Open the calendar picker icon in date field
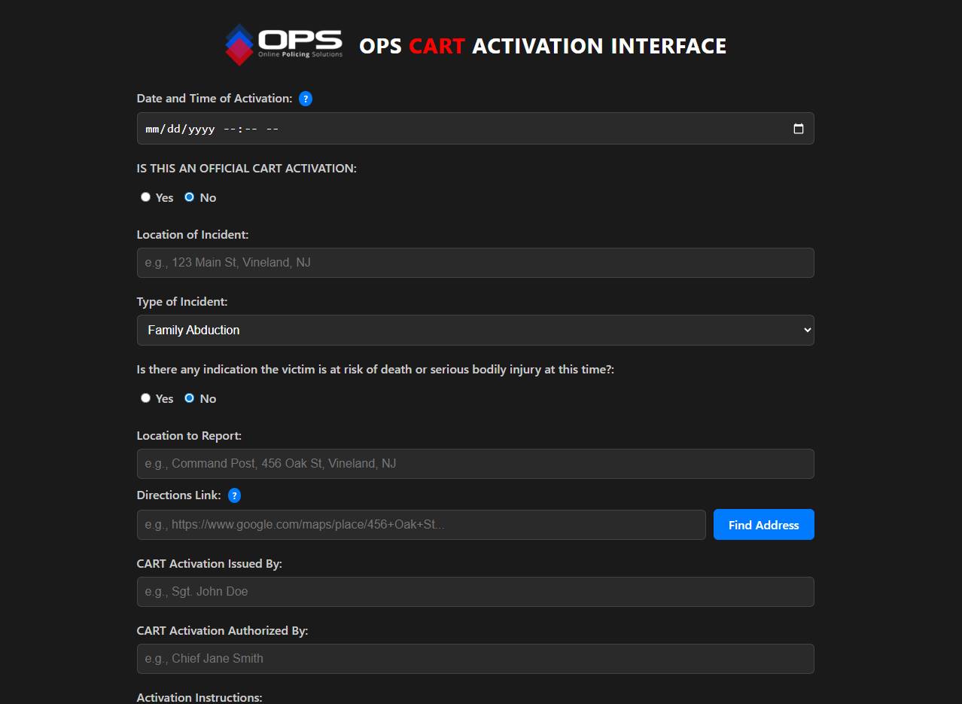The width and height of the screenshot is (962, 704). click(798, 129)
